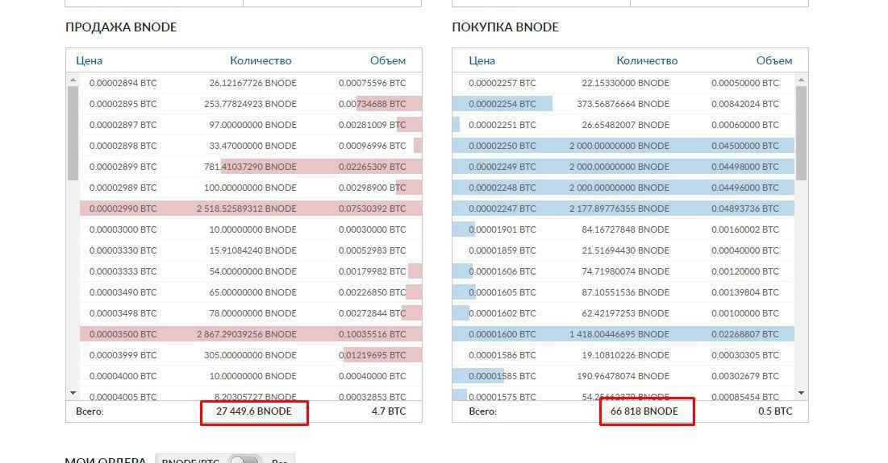Sort sell orders by Объем header
Viewport: 888px width, 463px height.
(x=388, y=60)
